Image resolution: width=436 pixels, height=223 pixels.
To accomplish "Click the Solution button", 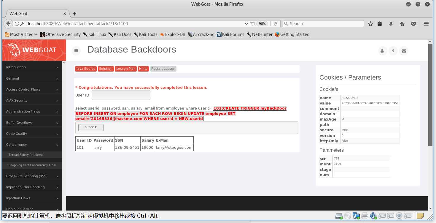I will [x=106, y=69].
